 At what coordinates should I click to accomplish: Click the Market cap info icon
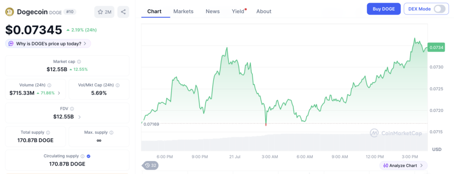tap(79, 61)
